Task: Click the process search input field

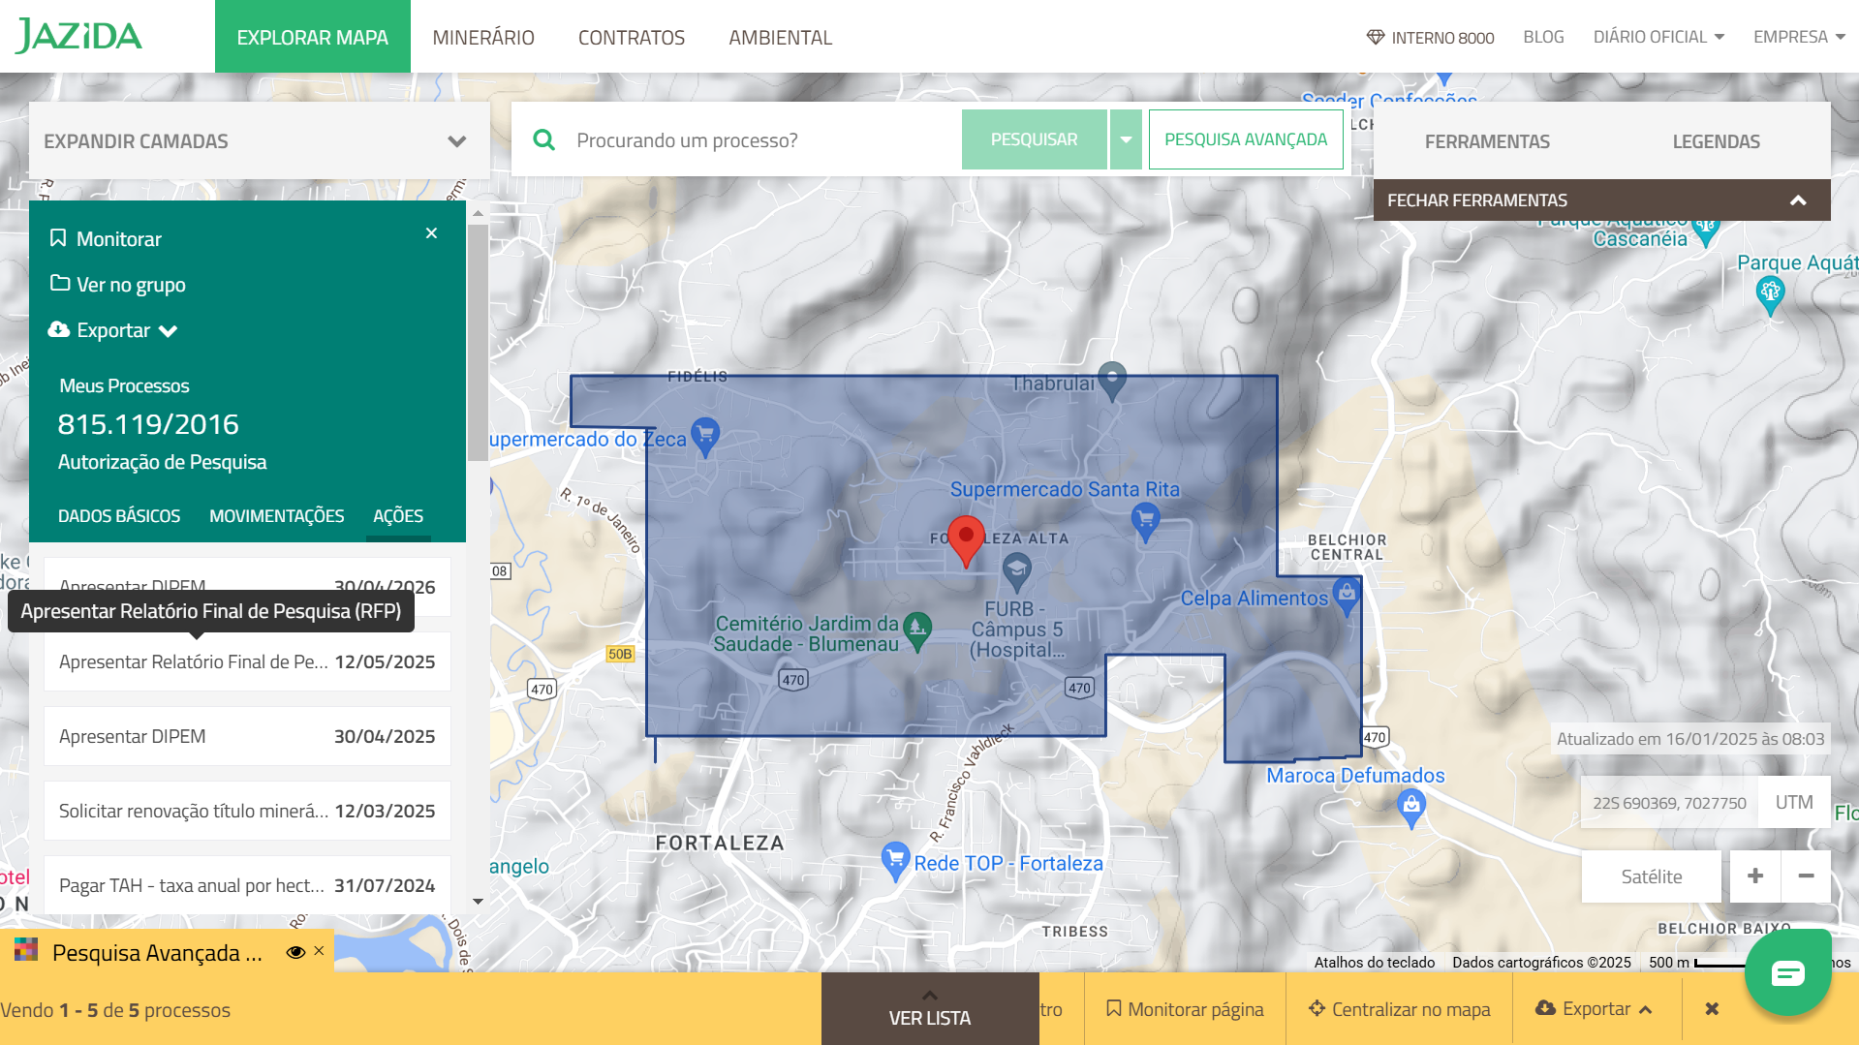Action: (760, 140)
